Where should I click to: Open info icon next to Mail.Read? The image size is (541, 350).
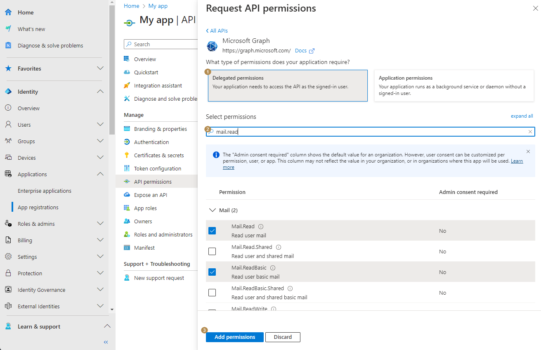(x=261, y=227)
